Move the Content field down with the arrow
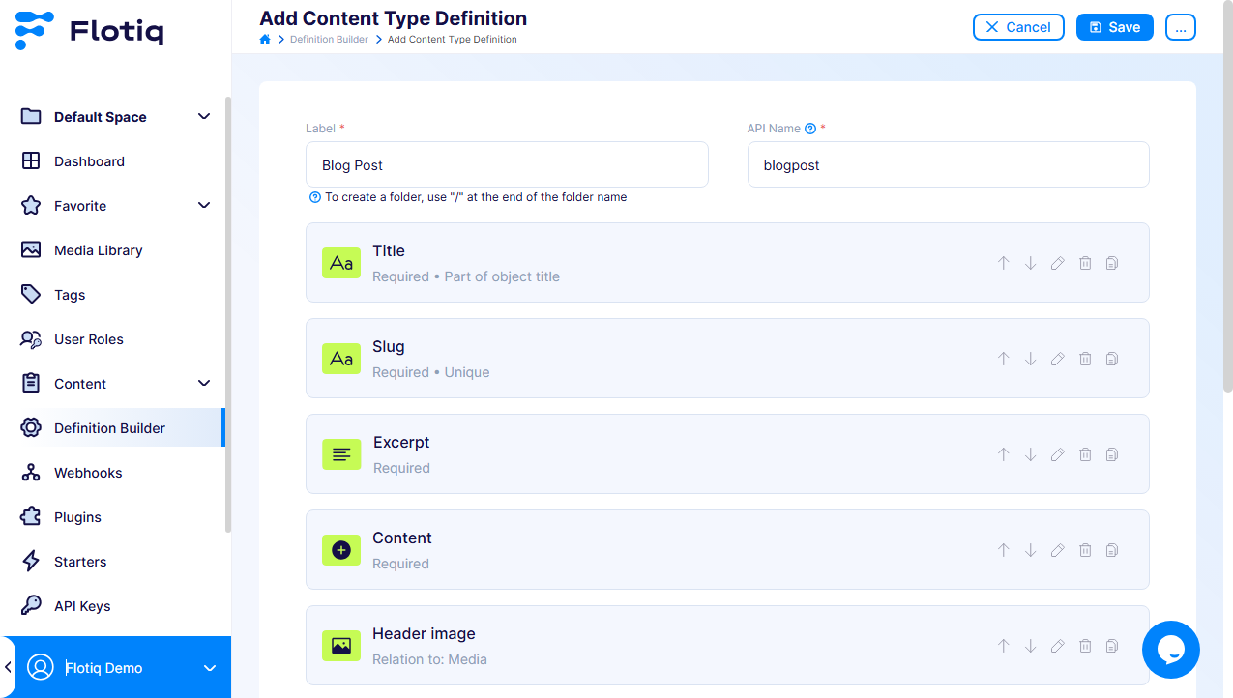This screenshot has width=1233, height=698. [1030, 549]
